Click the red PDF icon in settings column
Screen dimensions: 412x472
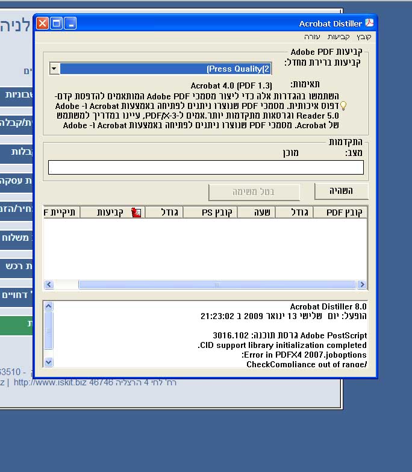pyautogui.click(x=136, y=213)
